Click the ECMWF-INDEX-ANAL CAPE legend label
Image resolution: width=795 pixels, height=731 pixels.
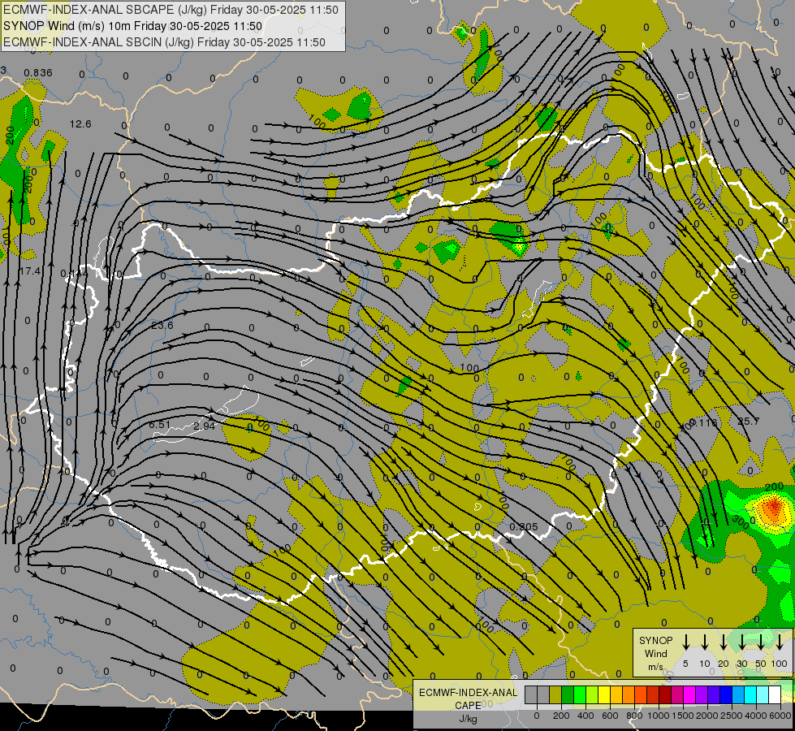(x=468, y=699)
